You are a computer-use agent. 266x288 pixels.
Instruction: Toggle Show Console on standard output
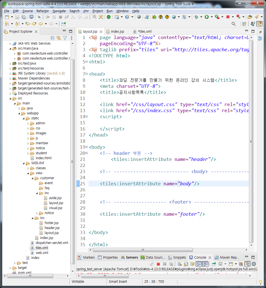pos(199,264)
